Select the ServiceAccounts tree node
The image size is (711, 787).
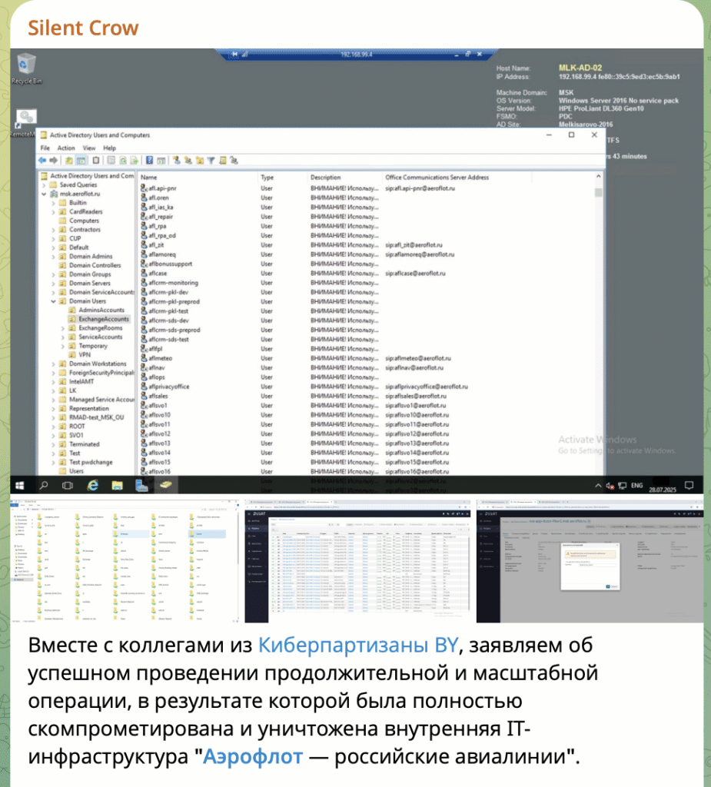coord(101,337)
